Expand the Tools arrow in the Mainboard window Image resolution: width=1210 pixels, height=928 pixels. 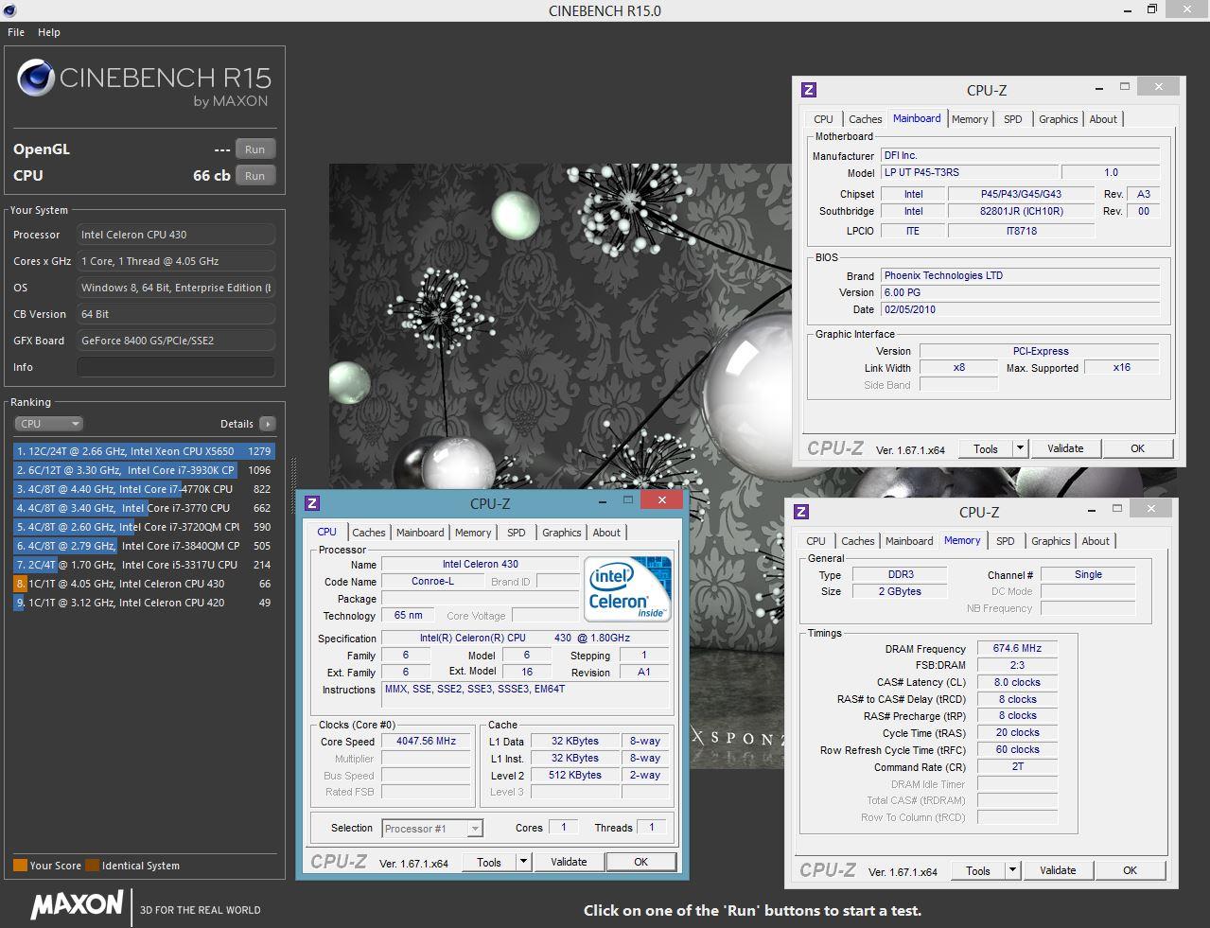click(x=1020, y=448)
